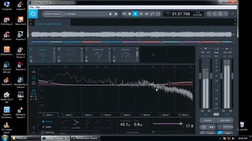
Task: Click the Play transport button
Action: 135,14
